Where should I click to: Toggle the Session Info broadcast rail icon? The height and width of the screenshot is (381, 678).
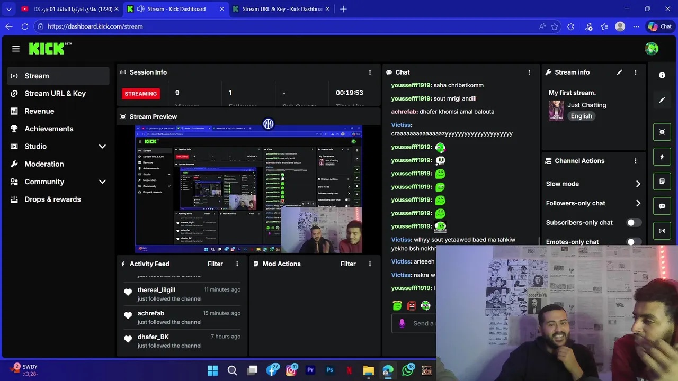point(662,231)
